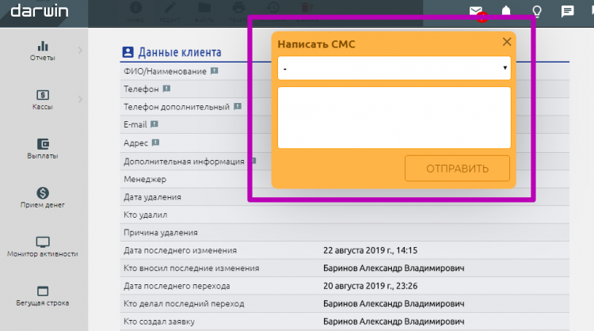Click info flag next to ФИО/Наименование
The height and width of the screenshot is (331, 594).
[x=215, y=71]
